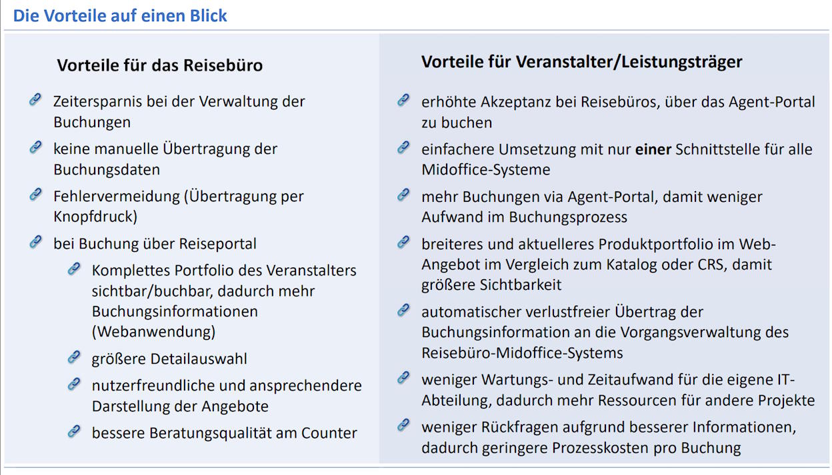Click link icon next to keine manuelle Übertragung
Viewport: 832px width, 475px height.
click(x=36, y=147)
